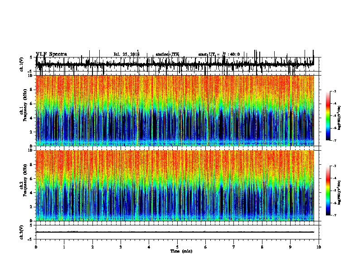Select the "Time (min)" axis label
Viewport: 359px width, 277px height.
click(x=181, y=251)
